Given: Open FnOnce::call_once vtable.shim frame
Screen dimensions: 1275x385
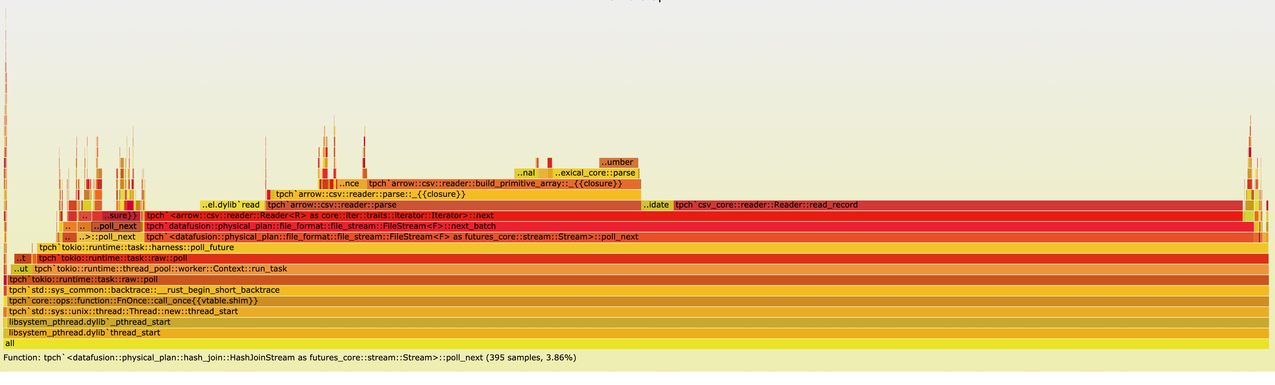Looking at the screenshot, I should (636, 301).
